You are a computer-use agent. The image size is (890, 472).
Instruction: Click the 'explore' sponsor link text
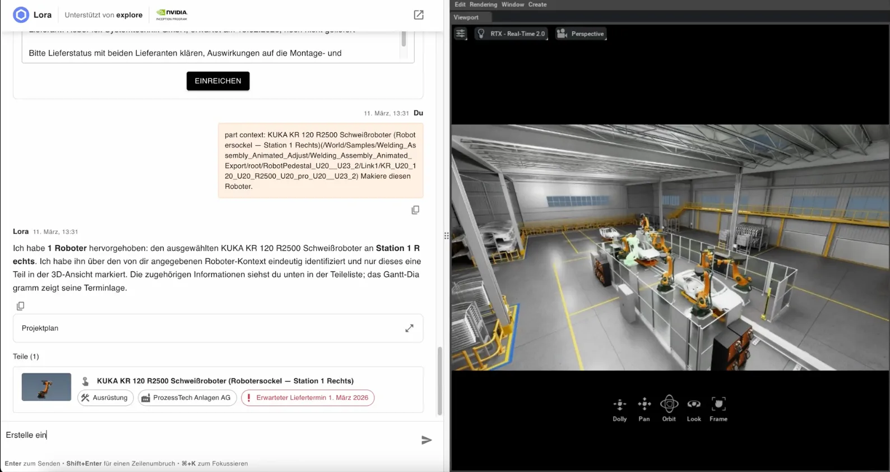tap(129, 15)
